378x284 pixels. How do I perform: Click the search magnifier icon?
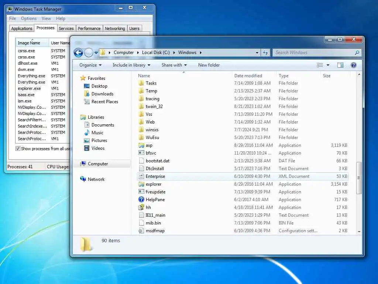(x=357, y=53)
